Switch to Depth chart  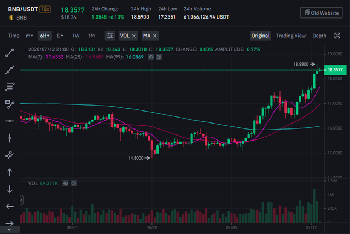(x=319, y=36)
